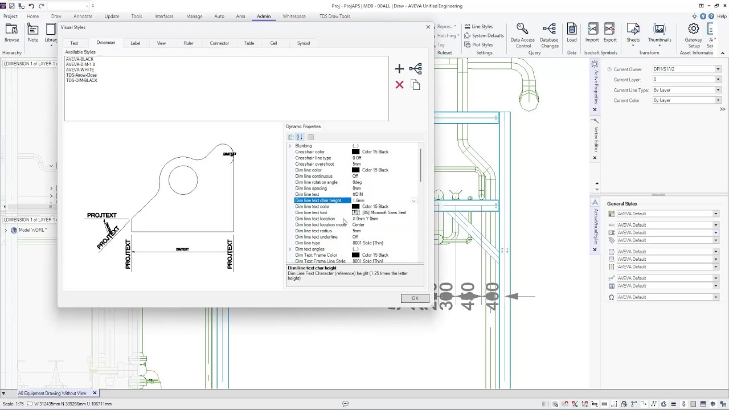Select TDS-DIM-BLACK in Available Styles

(x=81, y=80)
